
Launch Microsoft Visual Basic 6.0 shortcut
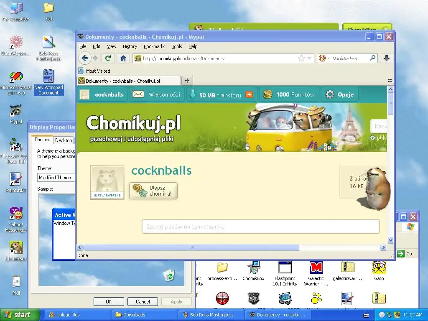point(16,150)
